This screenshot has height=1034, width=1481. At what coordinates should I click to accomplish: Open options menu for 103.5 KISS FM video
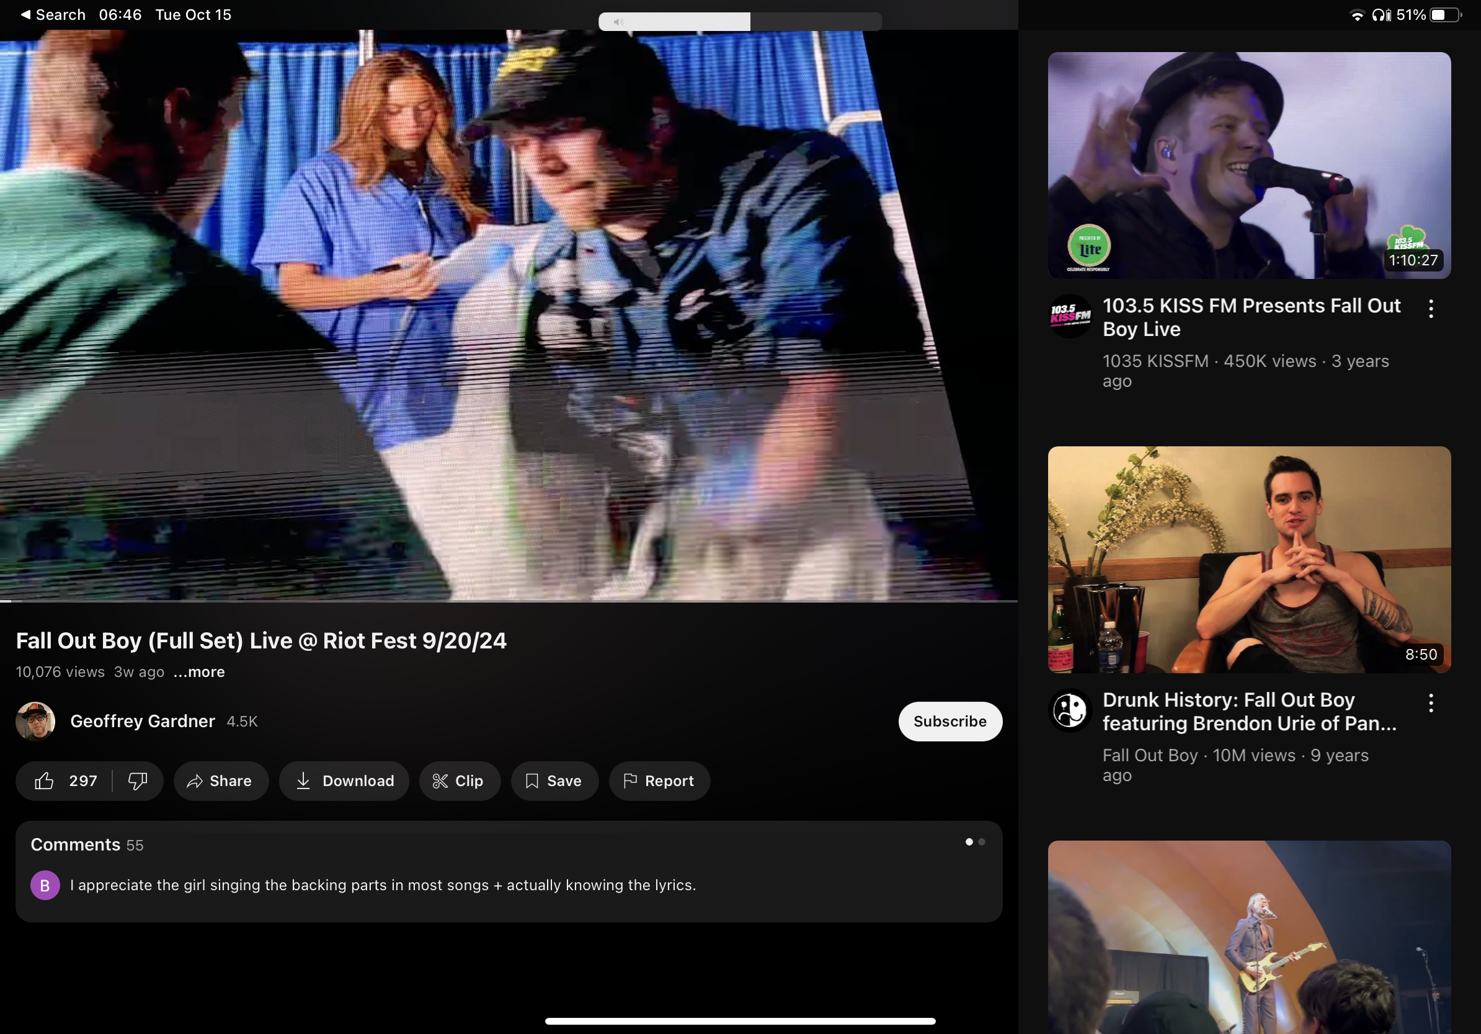click(x=1431, y=309)
